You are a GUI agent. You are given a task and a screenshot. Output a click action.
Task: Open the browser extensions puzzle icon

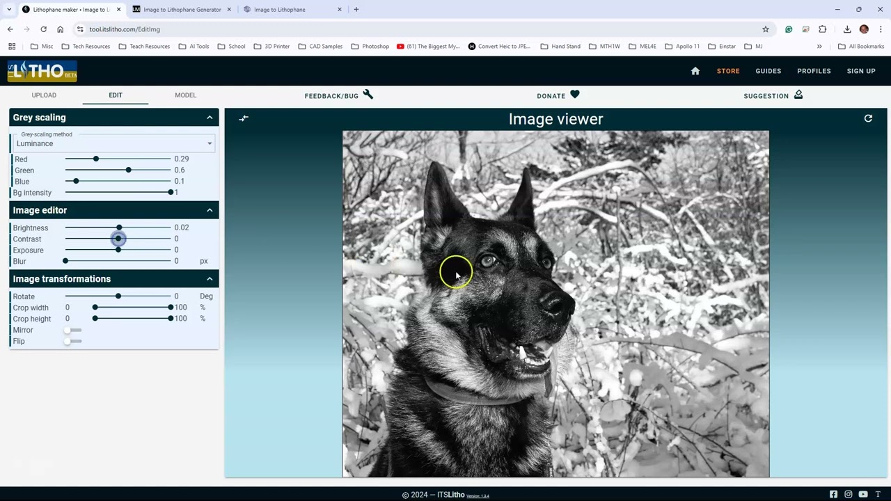[823, 29]
